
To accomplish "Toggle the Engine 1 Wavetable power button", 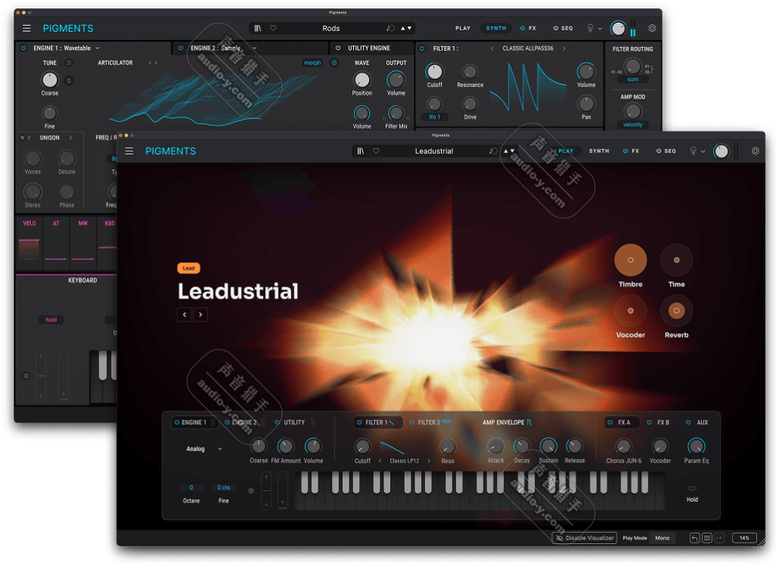I will (23, 48).
